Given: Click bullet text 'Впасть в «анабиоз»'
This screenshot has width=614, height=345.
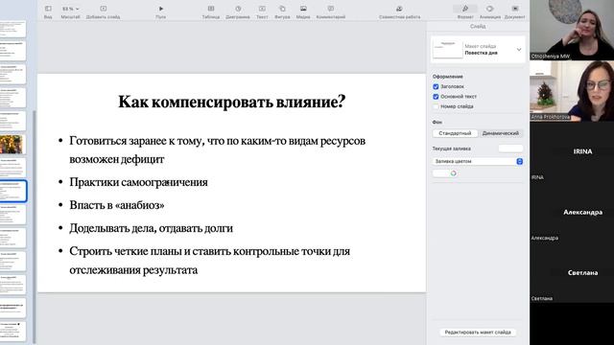Looking at the screenshot, I should pos(117,205).
